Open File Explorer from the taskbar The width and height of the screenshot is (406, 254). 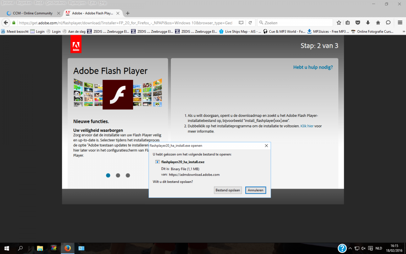click(x=40, y=248)
